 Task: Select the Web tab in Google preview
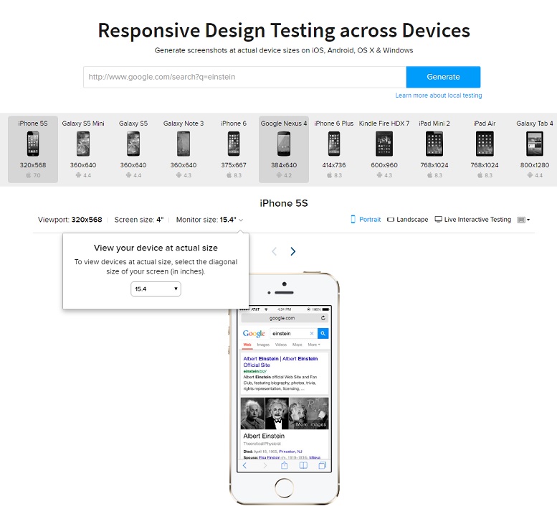click(247, 345)
